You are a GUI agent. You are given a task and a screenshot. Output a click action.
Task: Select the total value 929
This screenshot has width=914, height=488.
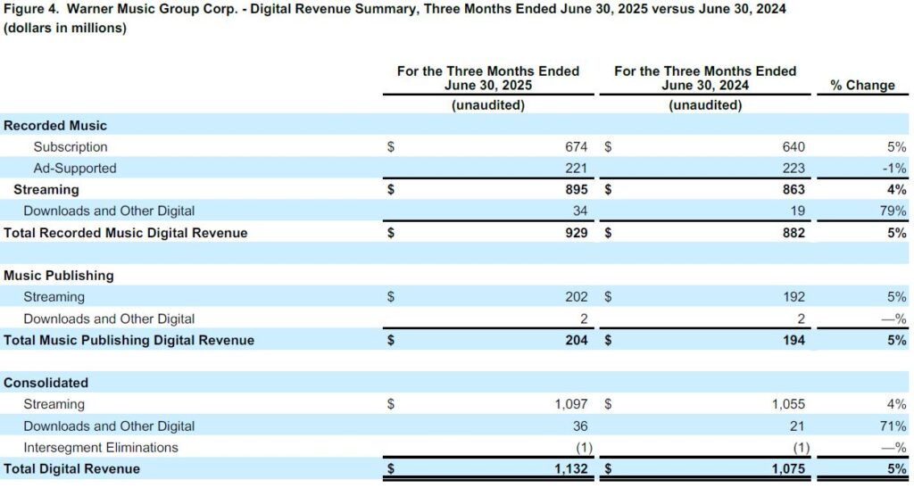pos(576,232)
